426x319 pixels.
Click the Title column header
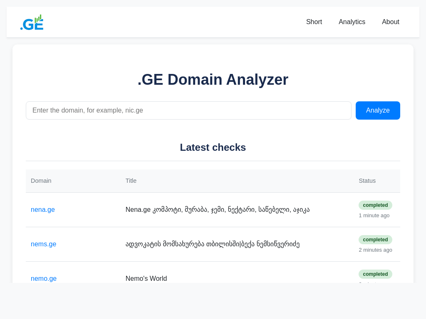click(131, 181)
